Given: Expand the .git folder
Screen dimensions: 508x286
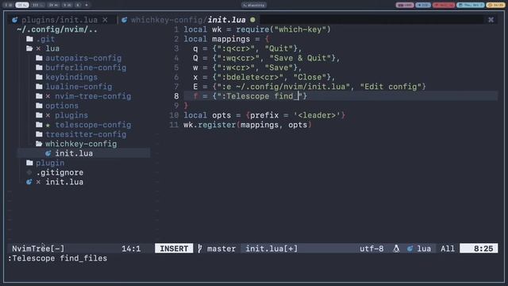Looking at the screenshot, I should [45, 39].
